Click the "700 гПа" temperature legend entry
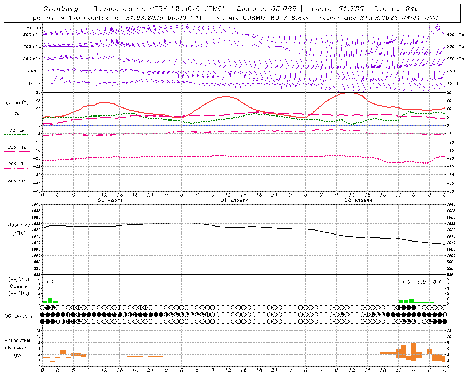The image size is (466, 373). pyautogui.click(x=17, y=164)
